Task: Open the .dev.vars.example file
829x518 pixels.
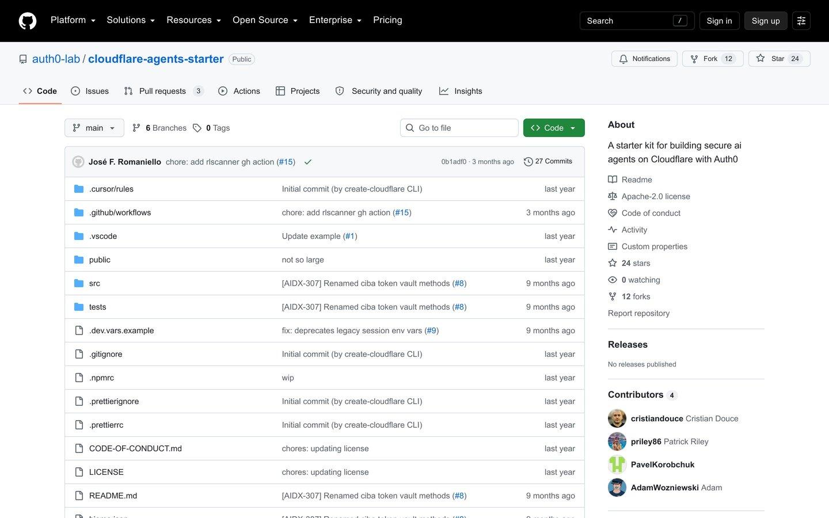Action: tap(121, 330)
